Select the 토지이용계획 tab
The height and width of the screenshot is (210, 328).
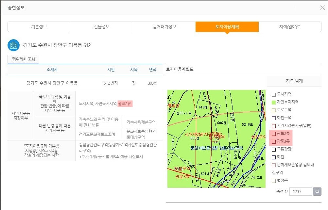pos(227,27)
